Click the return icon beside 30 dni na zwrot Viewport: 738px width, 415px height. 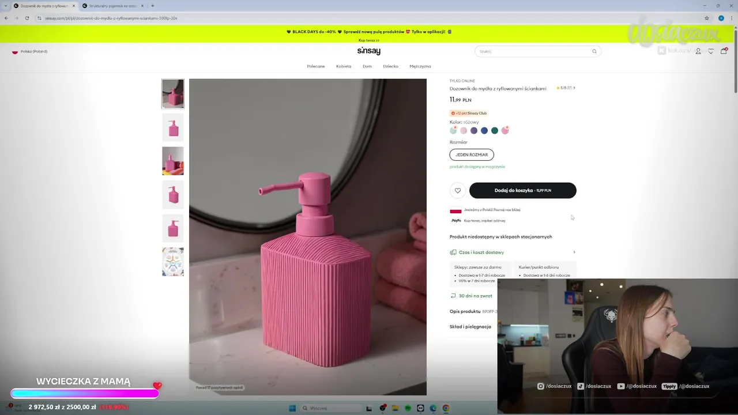click(453, 296)
